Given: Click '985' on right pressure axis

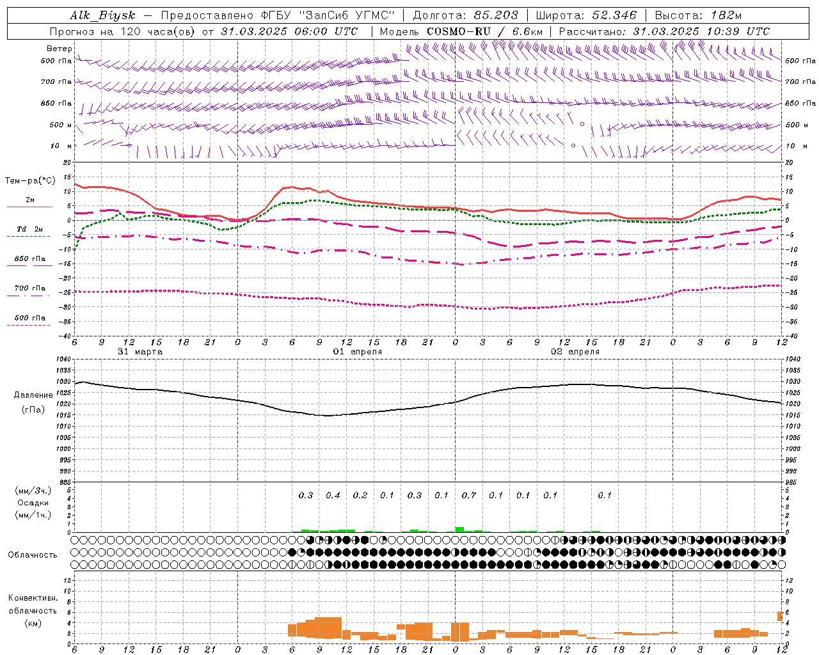Looking at the screenshot, I should point(792,482).
